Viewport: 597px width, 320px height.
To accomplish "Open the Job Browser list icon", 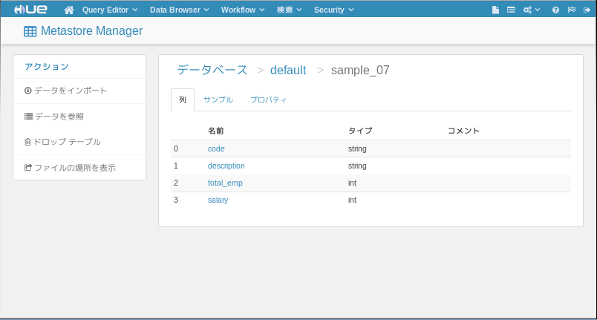I will click(512, 10).
